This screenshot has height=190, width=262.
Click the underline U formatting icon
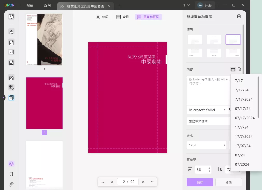[x=230, y=110]
